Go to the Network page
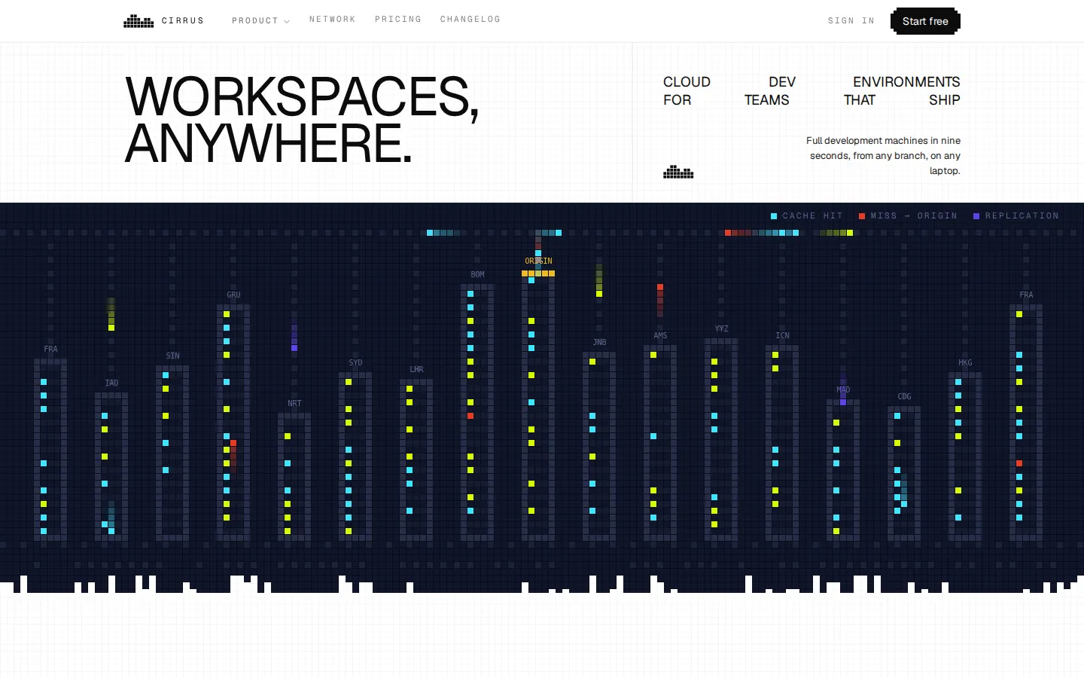The image size is (1084, 678). (332, 20)
